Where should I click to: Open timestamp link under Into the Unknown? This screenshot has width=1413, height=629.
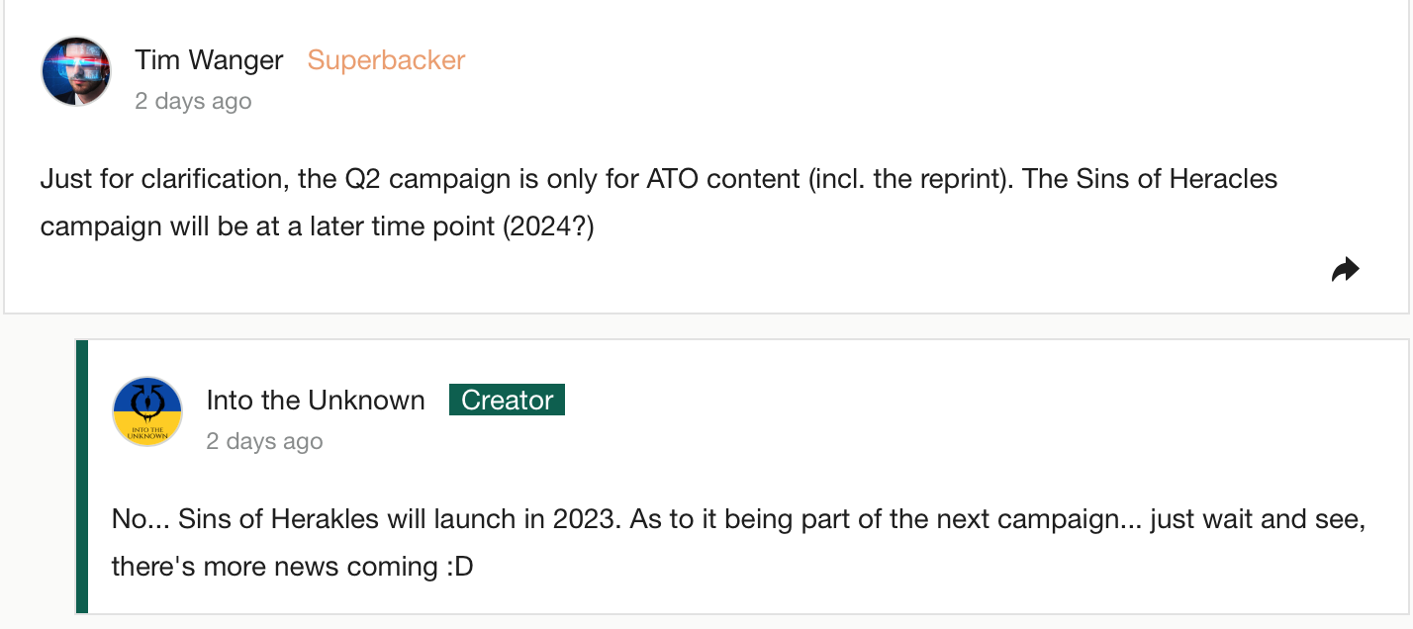click(264, 441)
